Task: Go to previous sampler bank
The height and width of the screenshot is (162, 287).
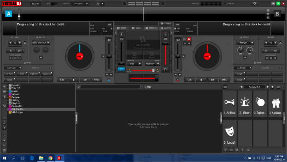Action: click(x=241, y=87)
